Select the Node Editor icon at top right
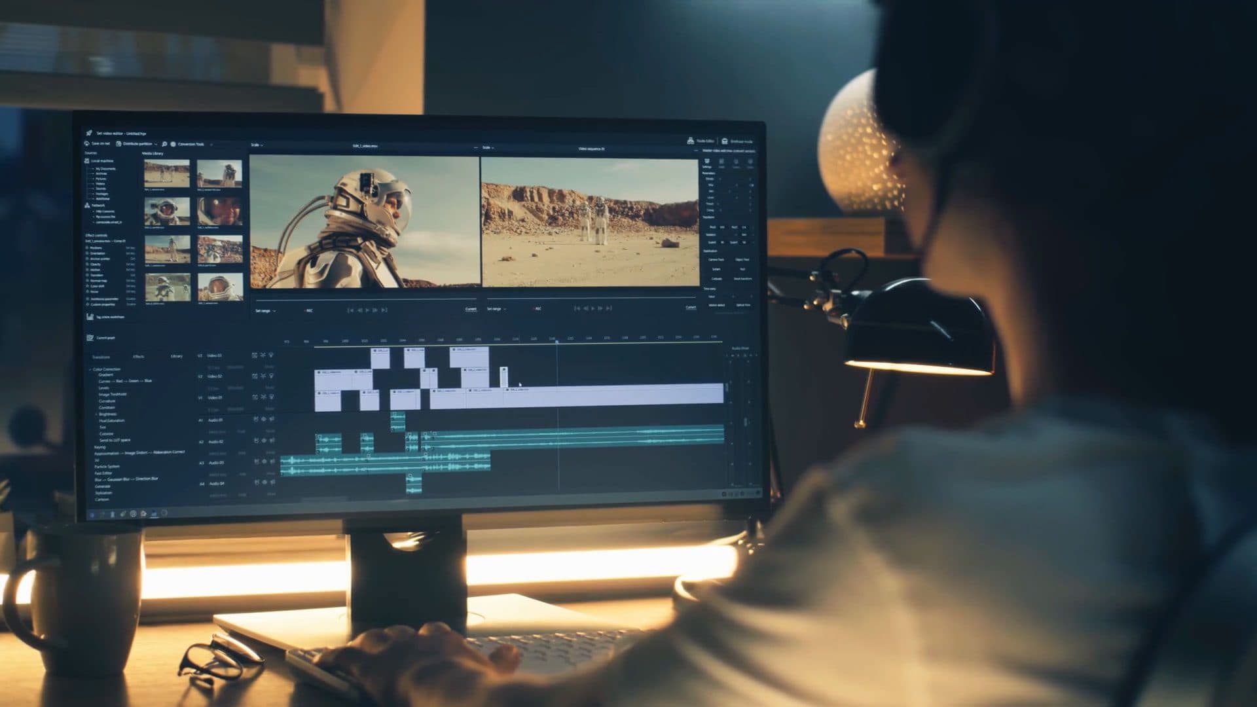 689,139
